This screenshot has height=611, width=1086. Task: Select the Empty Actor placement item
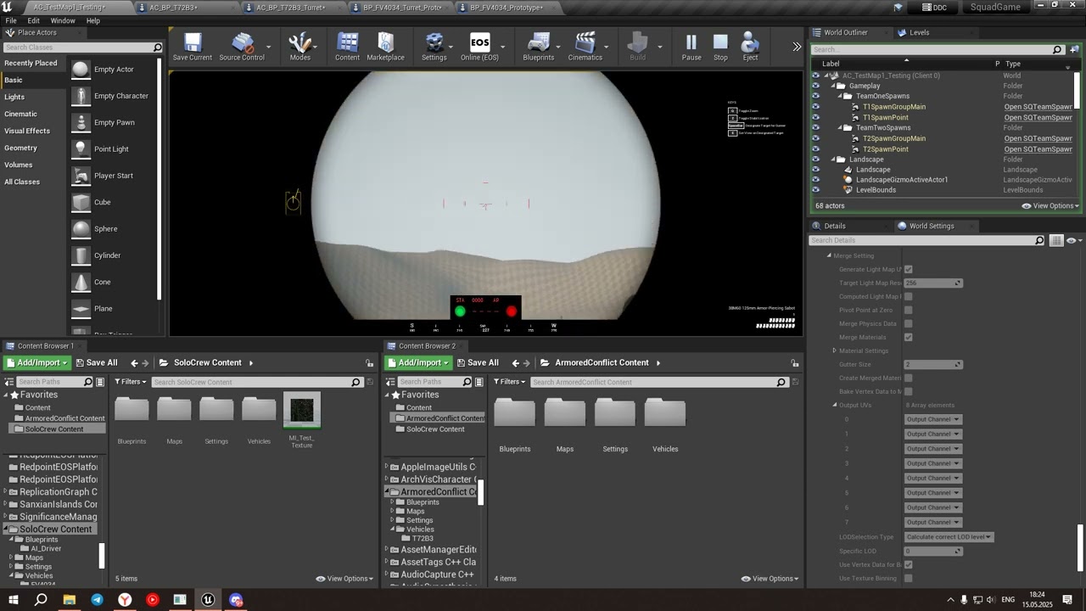[x=113, y=69]
